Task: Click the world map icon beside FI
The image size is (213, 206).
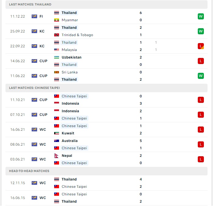Action: point(34,16)
